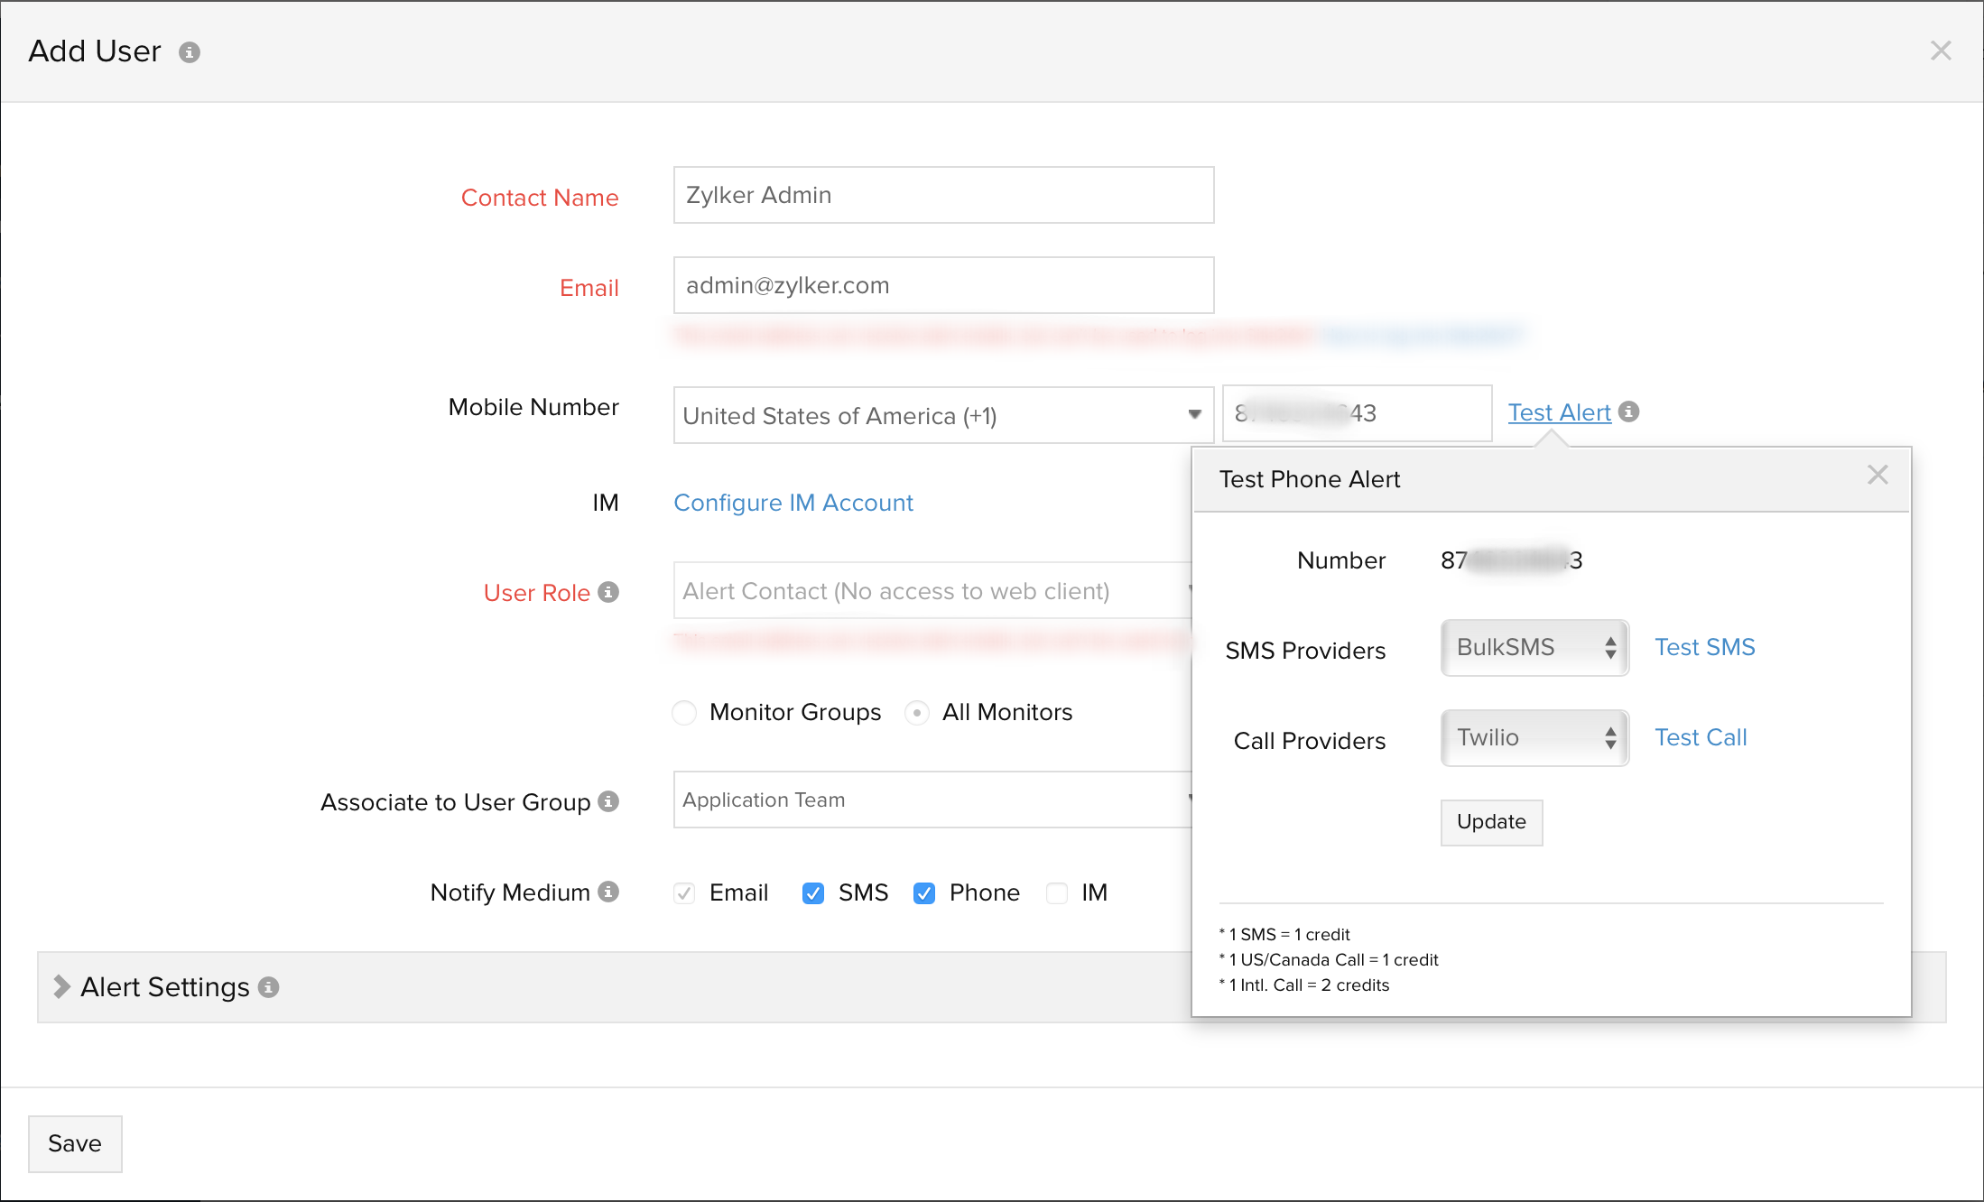Click the Notify Medium info icon
This screenshot has height=1202, width=1984.
tap(610, 892)
